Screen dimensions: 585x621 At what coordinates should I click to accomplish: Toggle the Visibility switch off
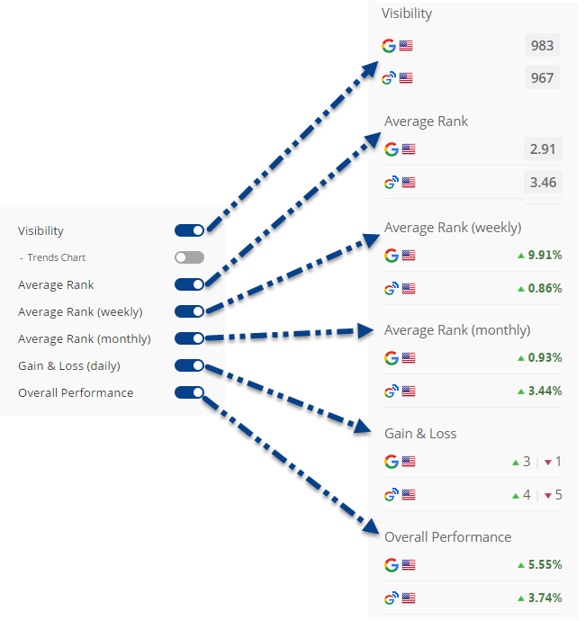pos(189,231)
